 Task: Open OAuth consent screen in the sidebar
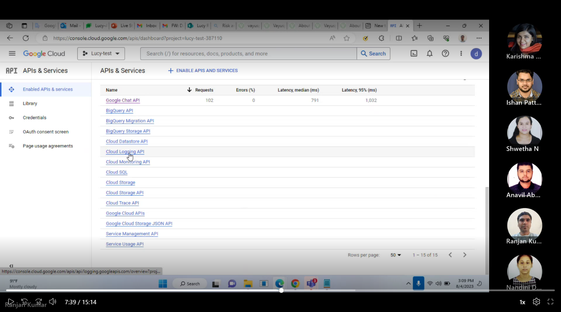point(46,132)
